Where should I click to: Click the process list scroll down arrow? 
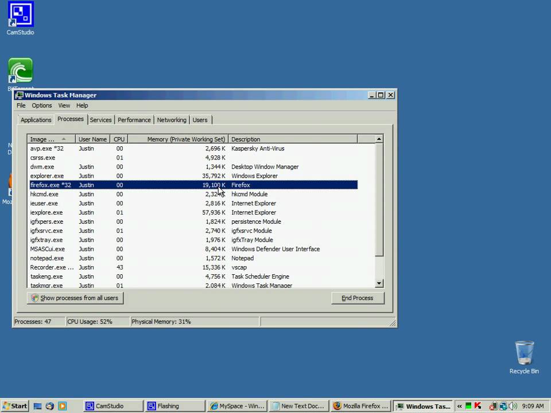(379, 283)
